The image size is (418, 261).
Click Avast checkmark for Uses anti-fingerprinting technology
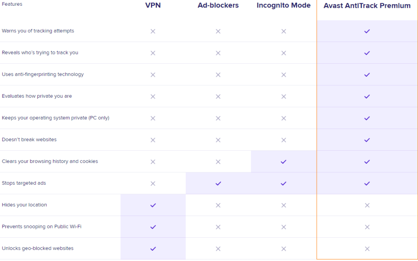367,75
